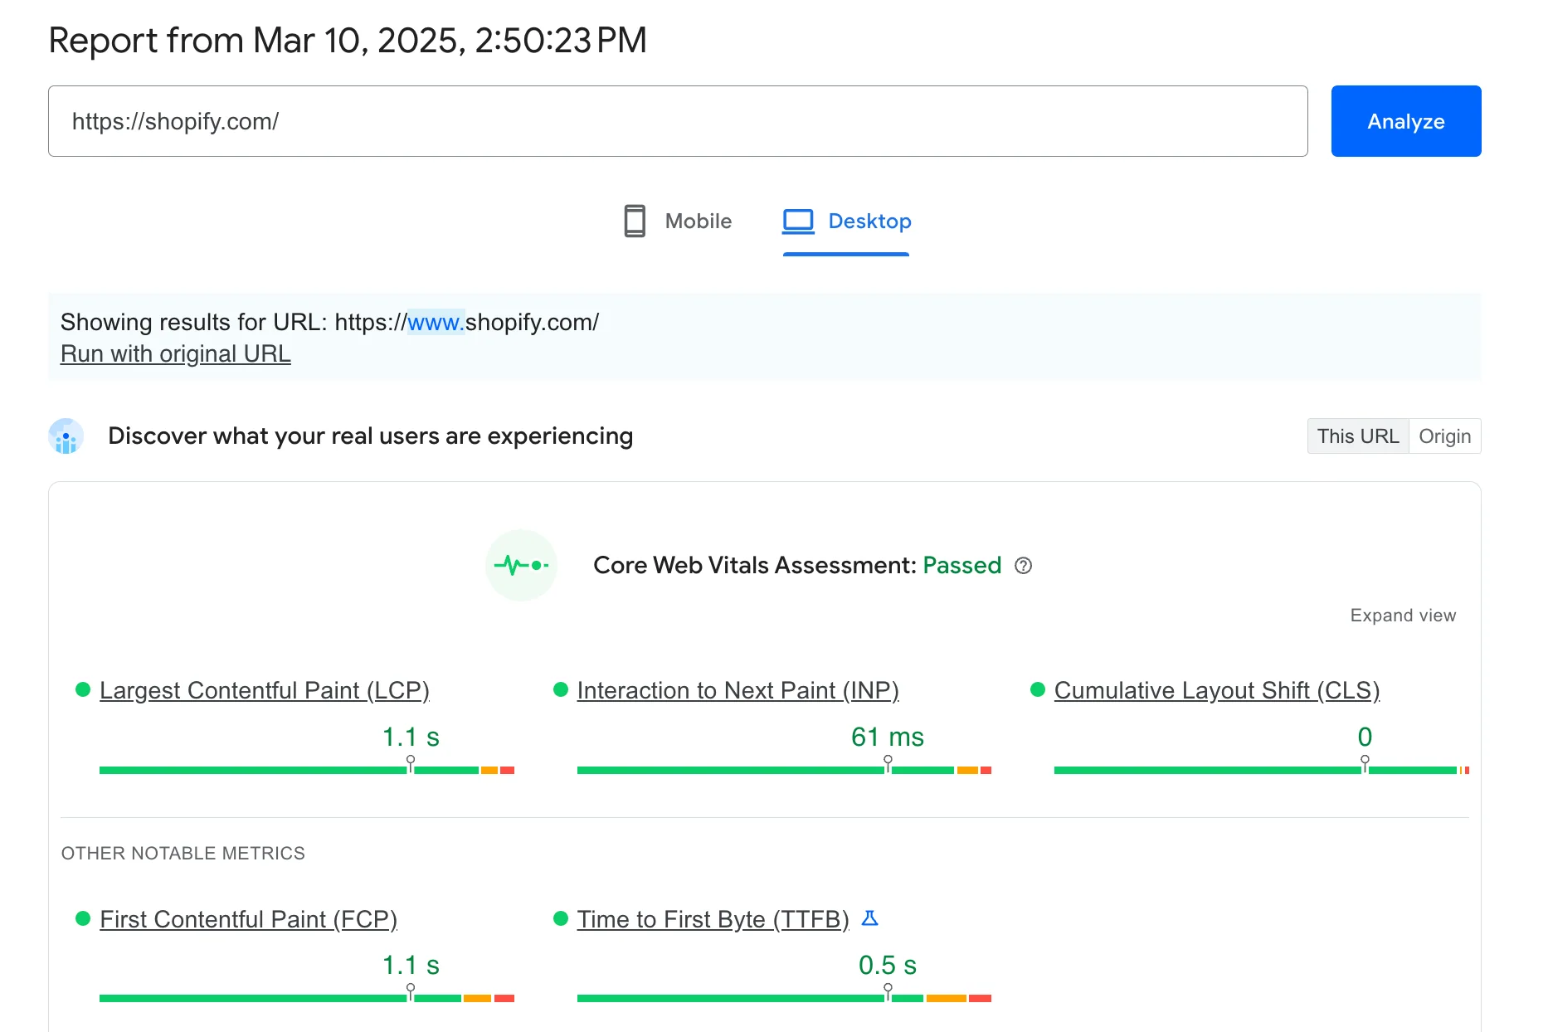Click the Analyze button
Screen dimensions: 1548x1032
(x=1404, y=121)
